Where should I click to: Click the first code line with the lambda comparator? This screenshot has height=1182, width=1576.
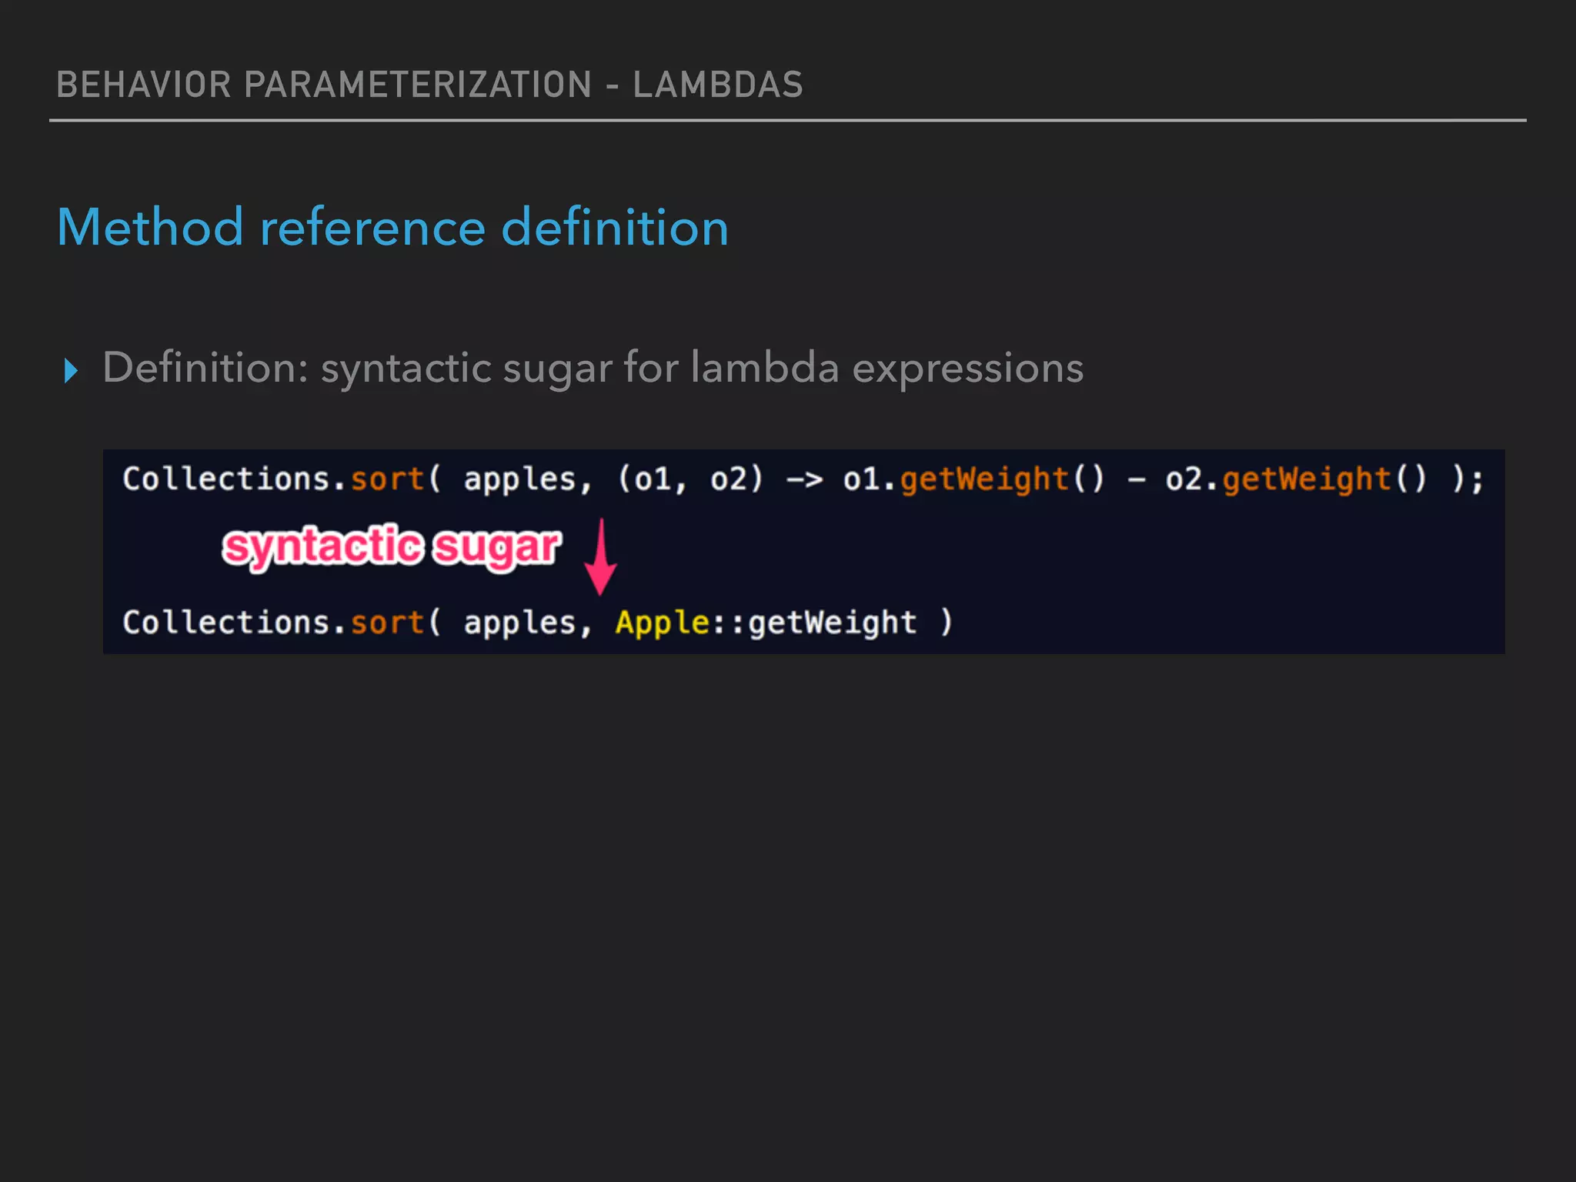click(803, 479)
